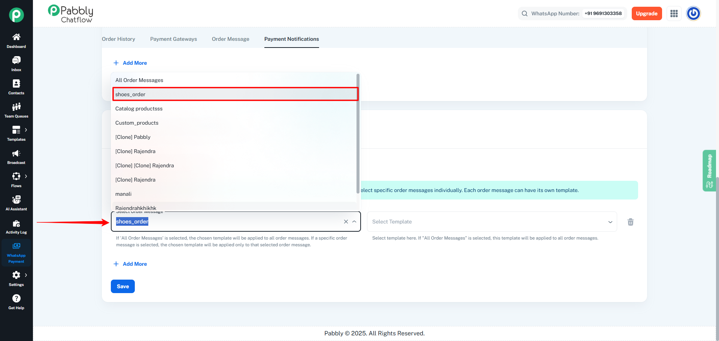Open the Dashboard from the sidebar
This screenshot has height=341, width=719.
[x=16, y=41]
